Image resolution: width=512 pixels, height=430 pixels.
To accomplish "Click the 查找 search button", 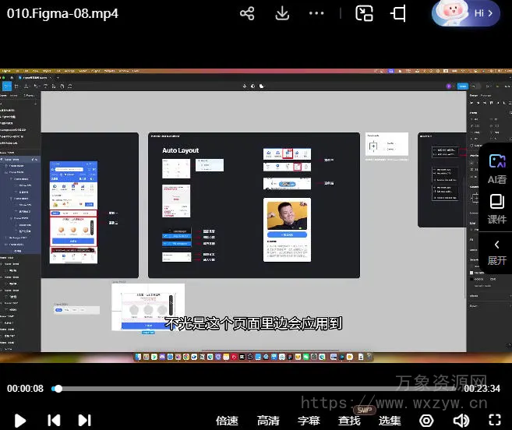I will [350, 421].
